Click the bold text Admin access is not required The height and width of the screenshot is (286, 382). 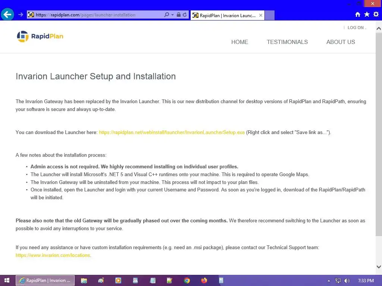65,167
